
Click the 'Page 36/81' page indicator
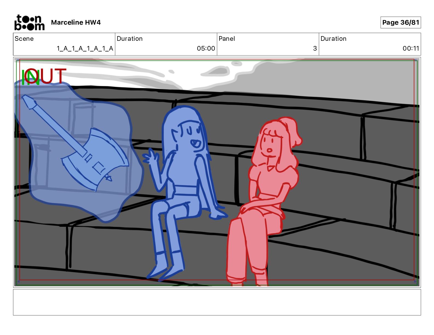tap(401, 22)
